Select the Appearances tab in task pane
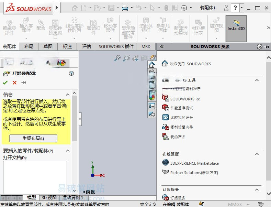This screenshot has width=271, height=207. 152,98
